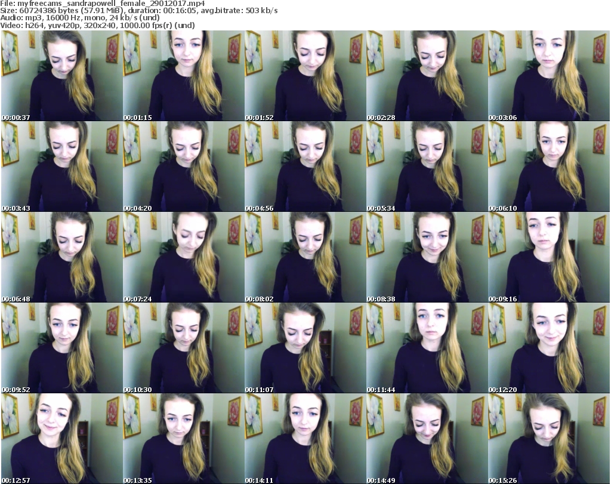Click the Video line reading h264, yuv420p

97,25
